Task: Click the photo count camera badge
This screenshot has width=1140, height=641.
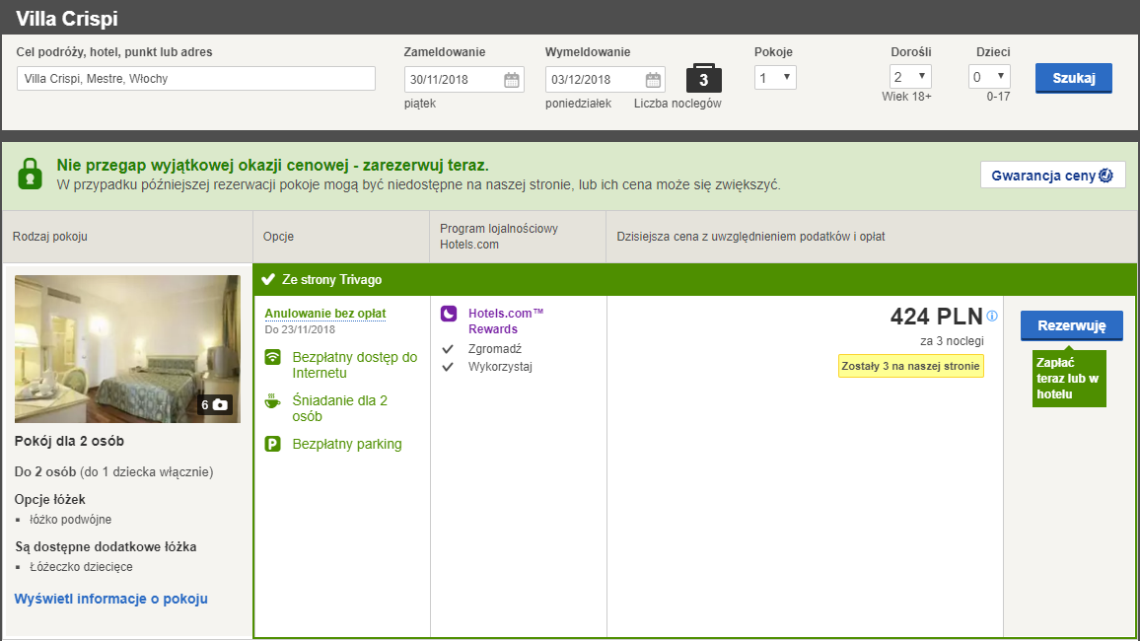Action: tap(214, 404)
